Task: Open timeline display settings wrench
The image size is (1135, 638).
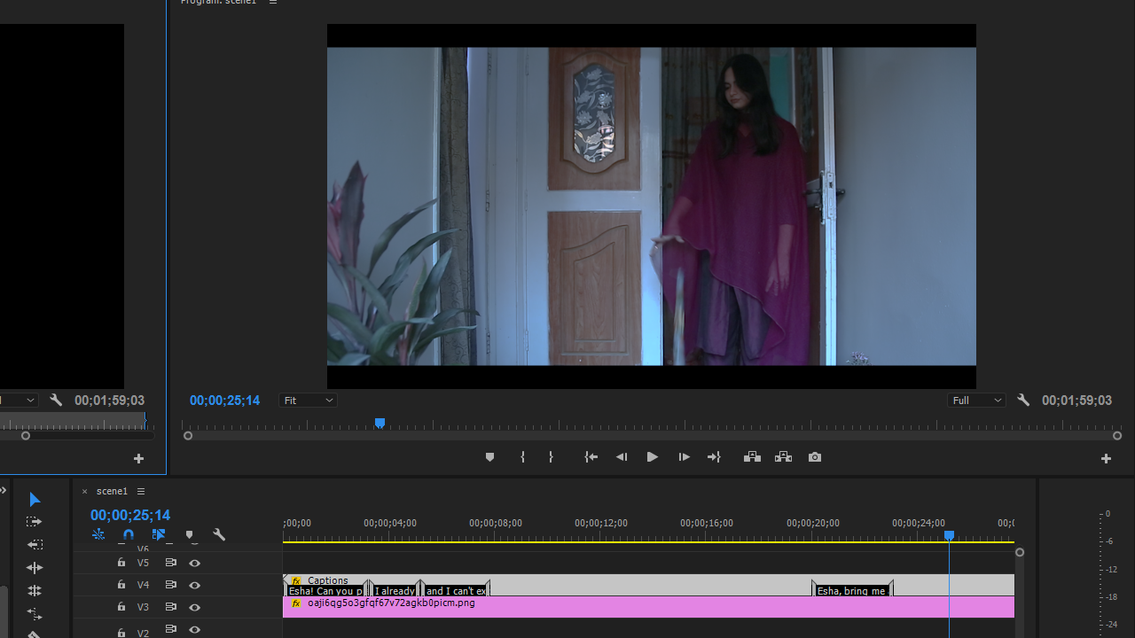Action: pyautogui.click(x=219, y=535)
